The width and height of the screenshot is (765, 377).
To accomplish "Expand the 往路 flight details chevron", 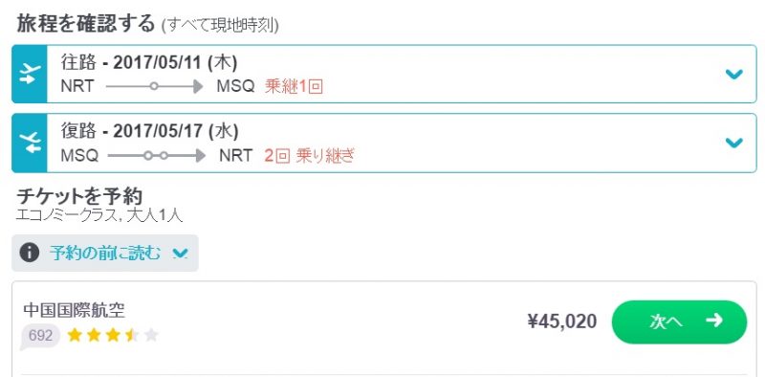I will click(x=733, y=74).
